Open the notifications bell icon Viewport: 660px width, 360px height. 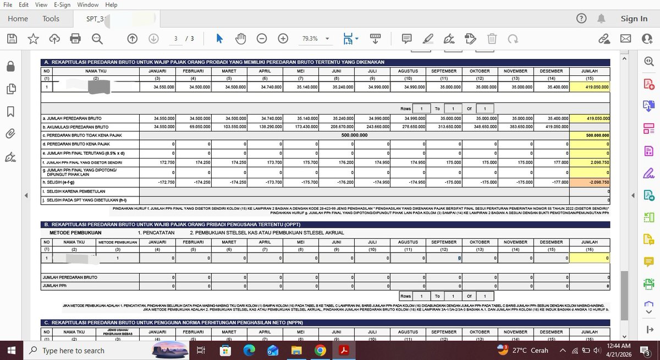pos(601,19)
